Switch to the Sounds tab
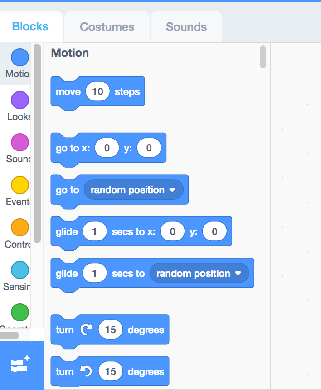 click(186, 26)
